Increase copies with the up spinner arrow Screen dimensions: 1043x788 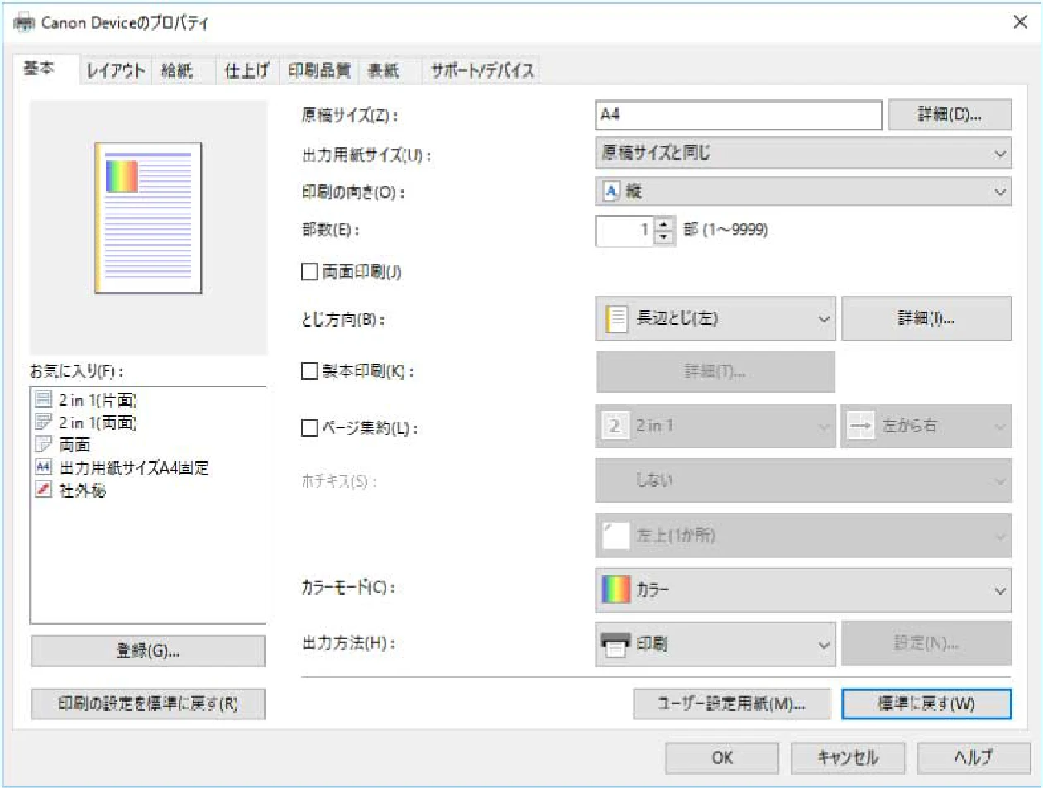pos(664,223)
